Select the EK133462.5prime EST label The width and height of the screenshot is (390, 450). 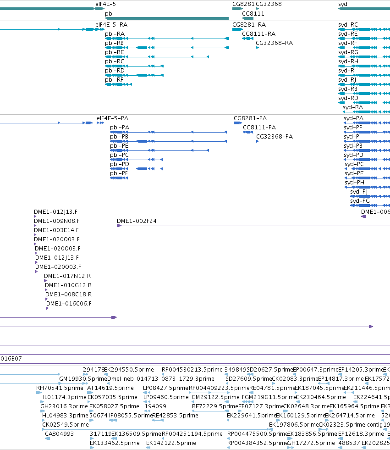pos(115,443)
